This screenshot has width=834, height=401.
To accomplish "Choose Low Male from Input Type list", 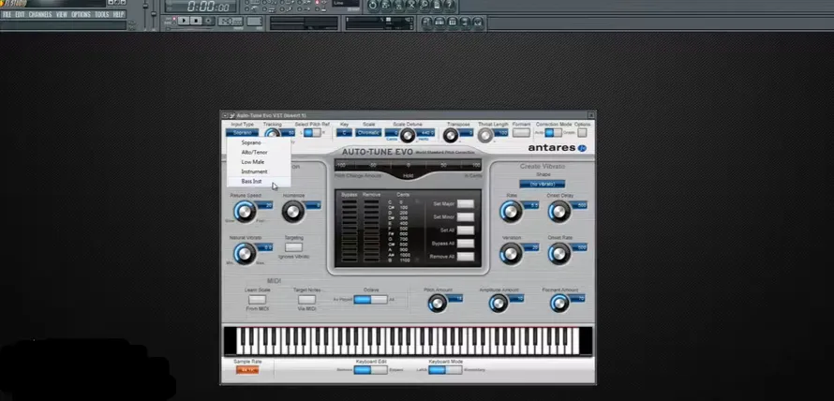I will (x=259, y=162).
